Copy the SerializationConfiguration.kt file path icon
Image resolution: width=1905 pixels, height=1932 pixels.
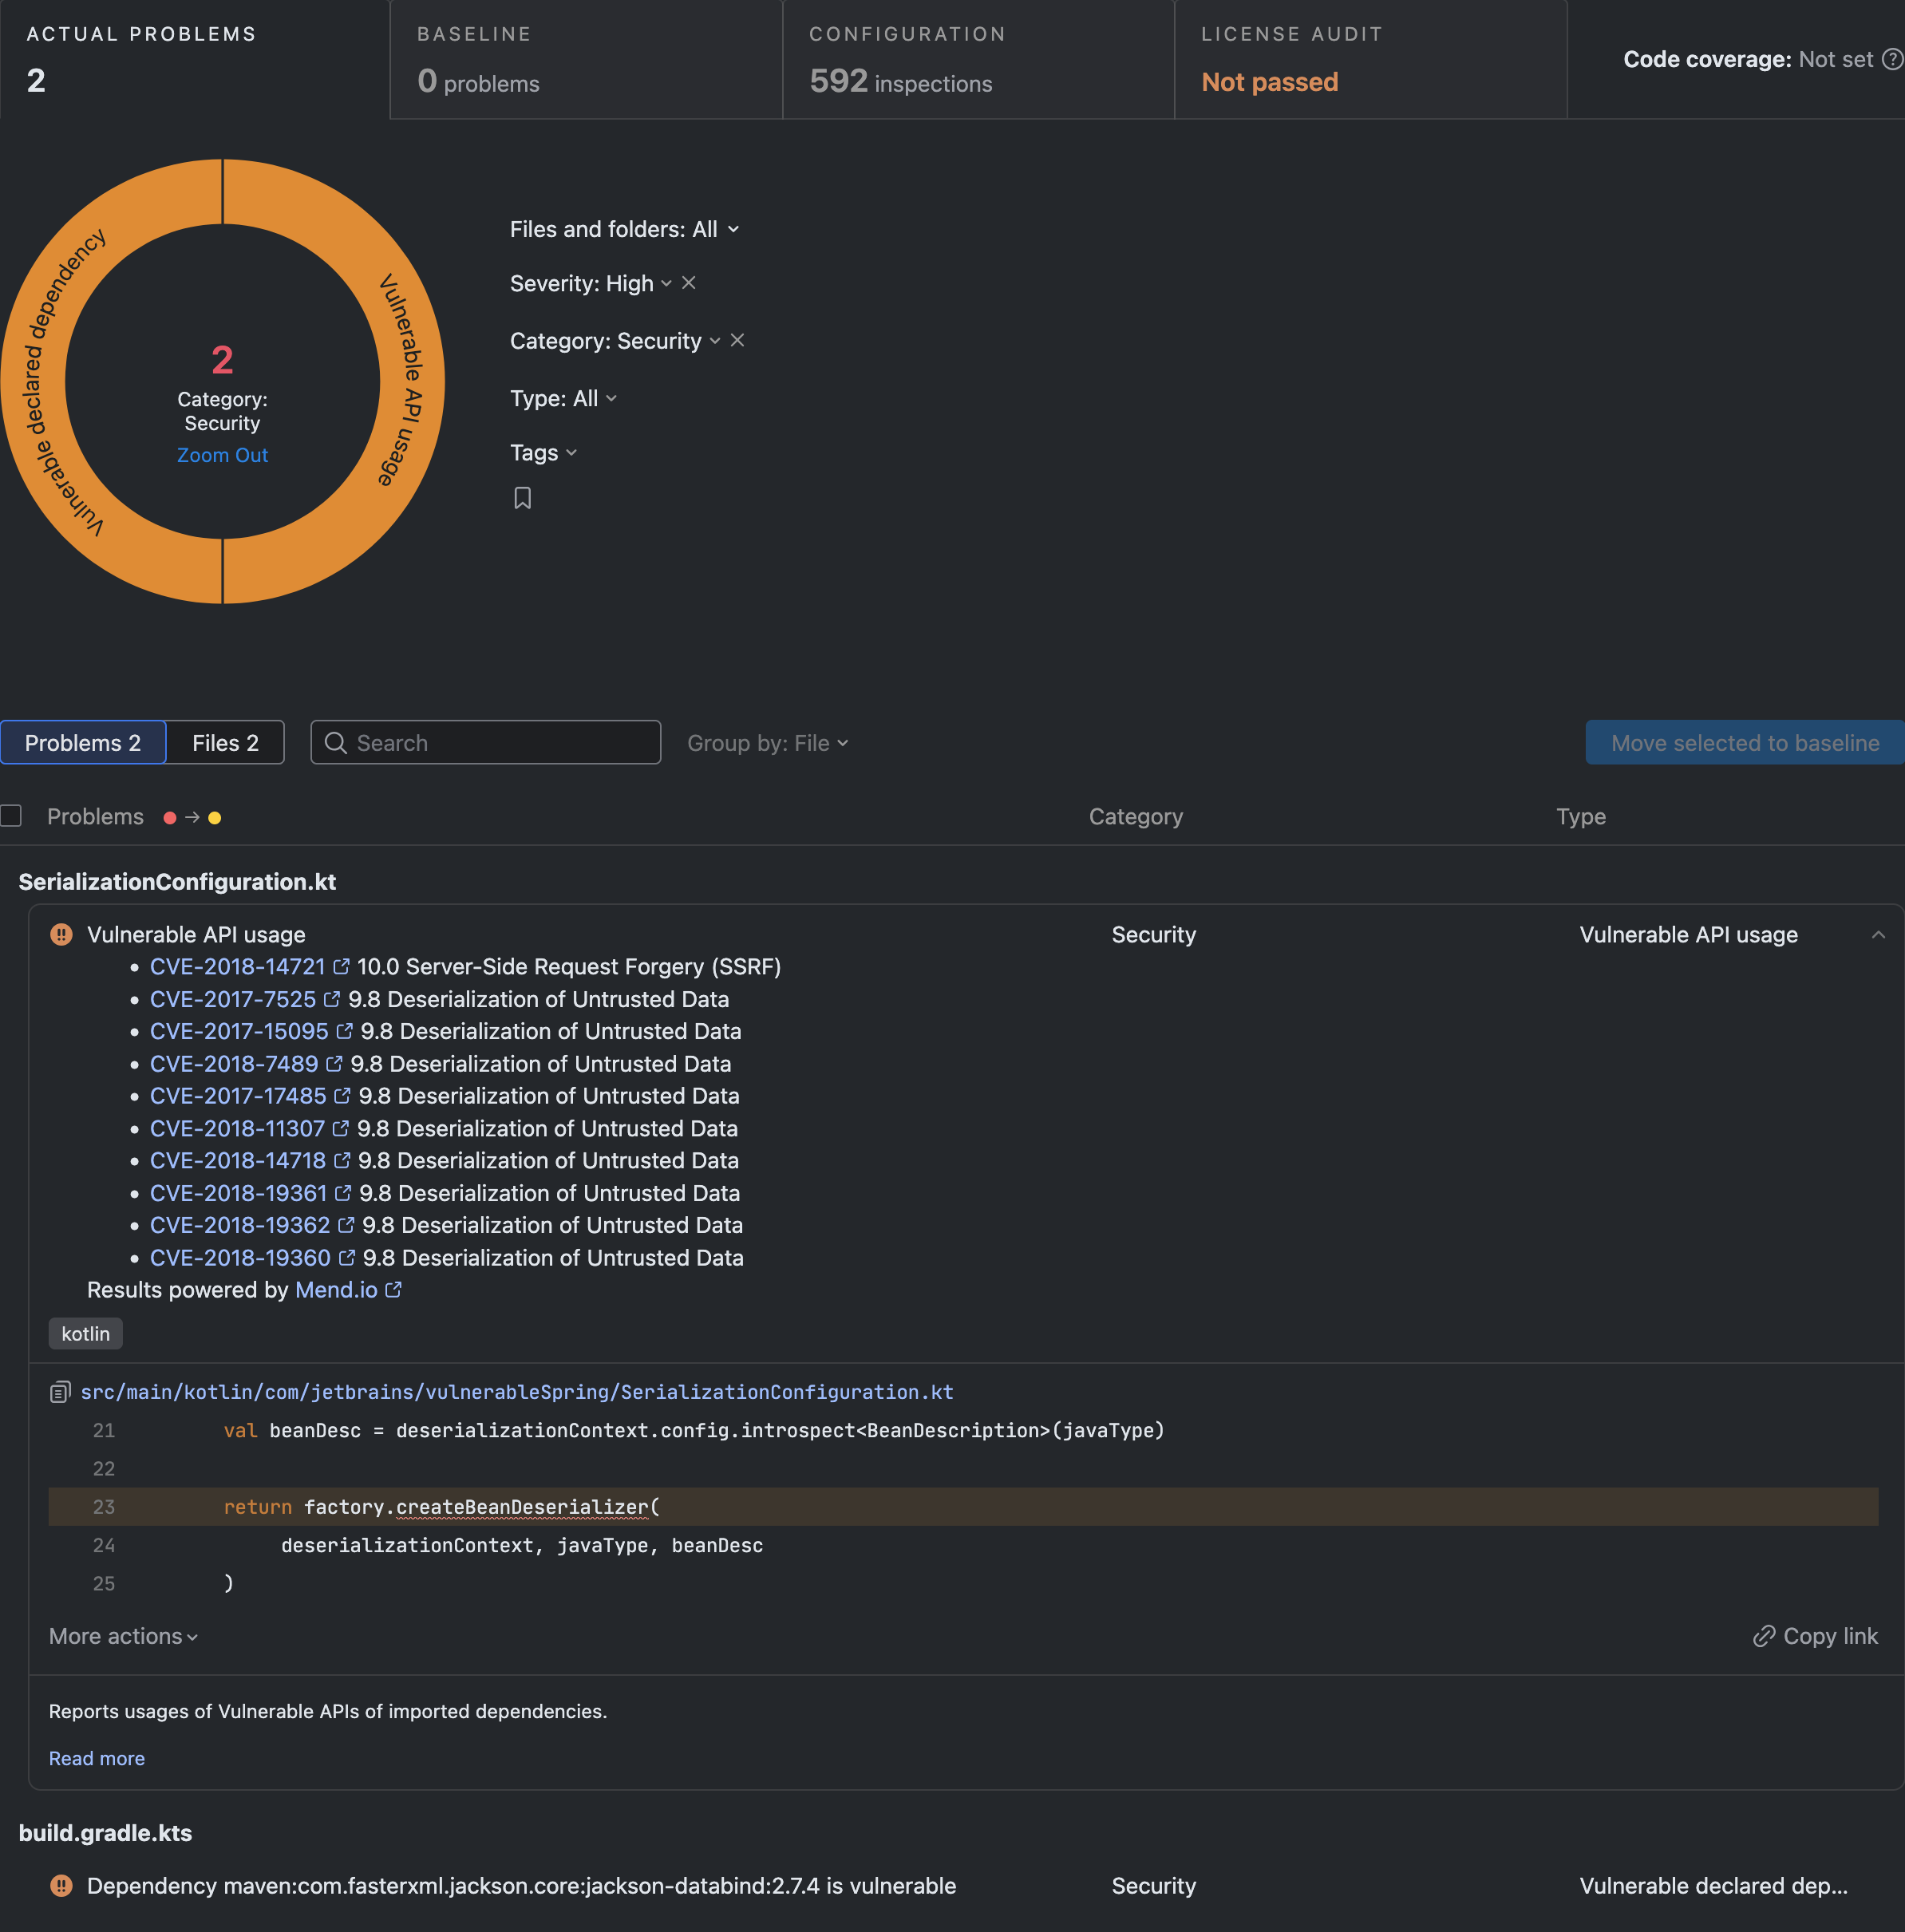click(x=60, y=1392)
